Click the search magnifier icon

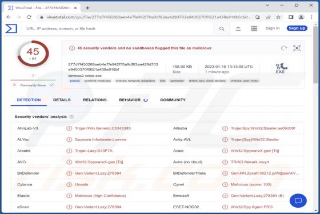[222, 29]
